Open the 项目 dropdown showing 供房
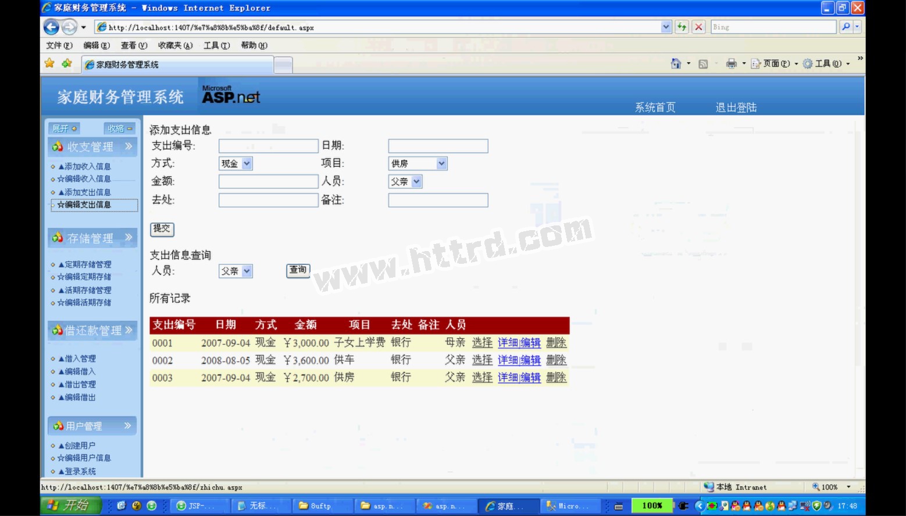906x516 pixels. point(418,164)
